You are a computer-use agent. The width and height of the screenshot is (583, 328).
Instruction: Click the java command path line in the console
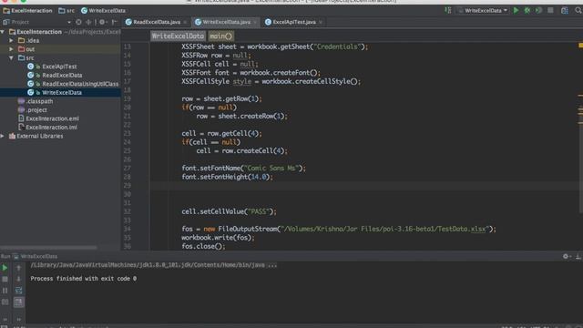(x=154, y=265)
